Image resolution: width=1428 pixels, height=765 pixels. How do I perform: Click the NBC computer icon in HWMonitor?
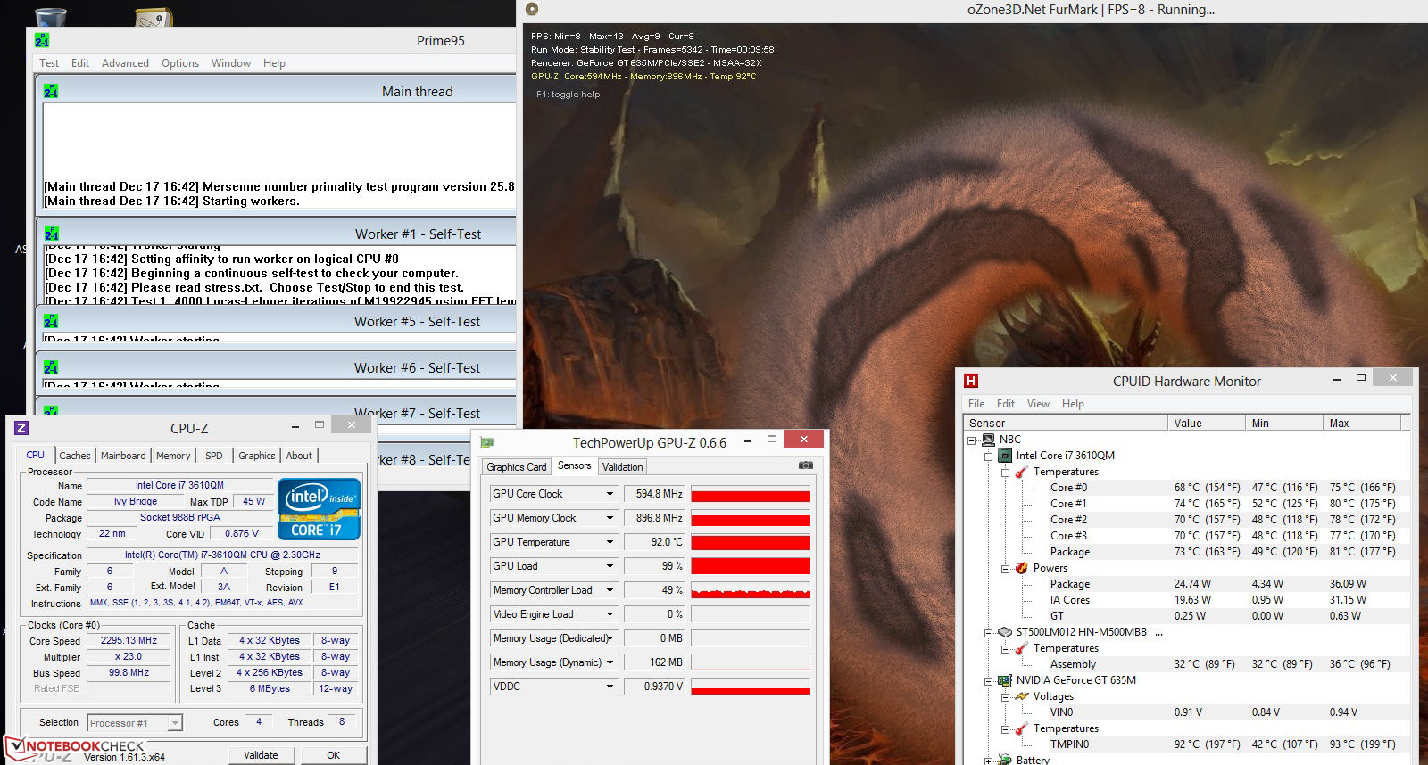coord(989,440)
